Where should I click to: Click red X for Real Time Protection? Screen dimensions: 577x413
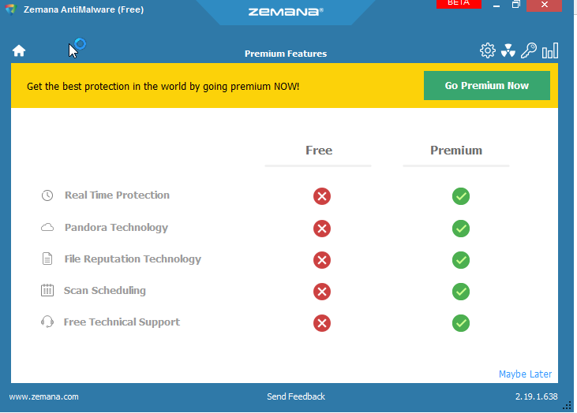[x=322, y=196]
